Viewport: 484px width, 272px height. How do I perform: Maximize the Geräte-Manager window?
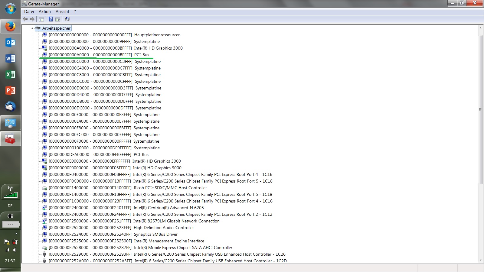click(462, 3)
